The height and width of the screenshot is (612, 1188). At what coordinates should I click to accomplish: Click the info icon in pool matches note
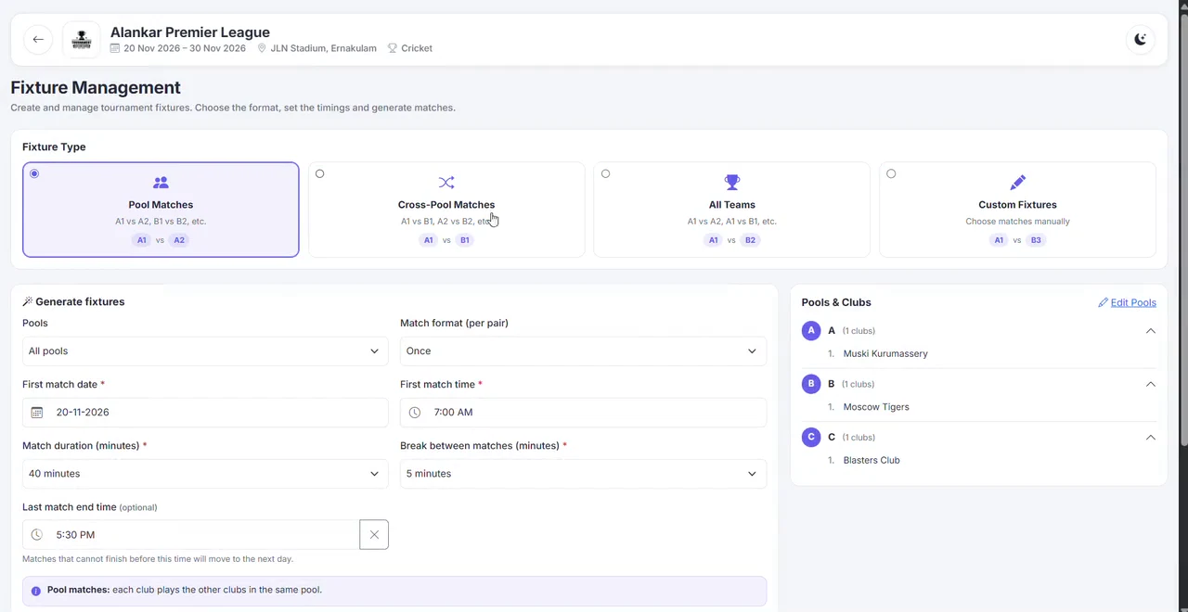[36, 591]
